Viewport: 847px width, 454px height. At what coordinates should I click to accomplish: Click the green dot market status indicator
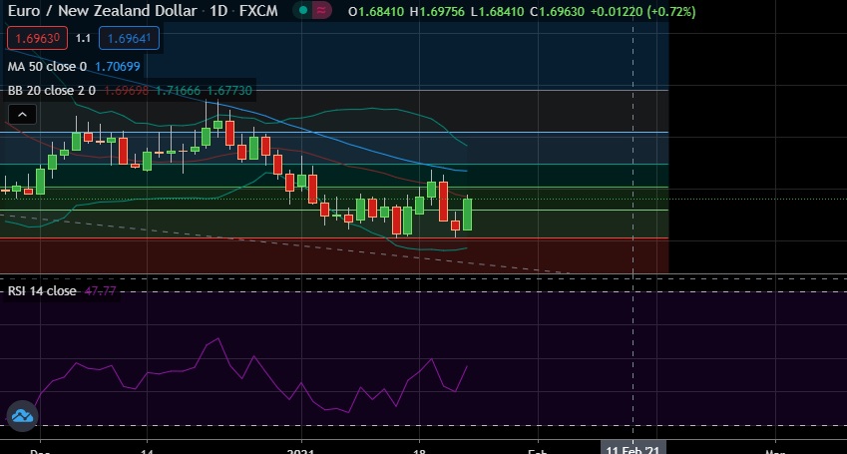coord(303,10)
